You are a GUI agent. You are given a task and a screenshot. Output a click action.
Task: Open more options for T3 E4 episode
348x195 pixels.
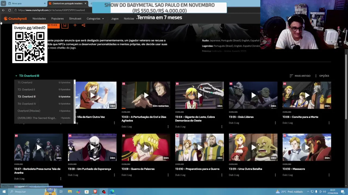[222, 126]
